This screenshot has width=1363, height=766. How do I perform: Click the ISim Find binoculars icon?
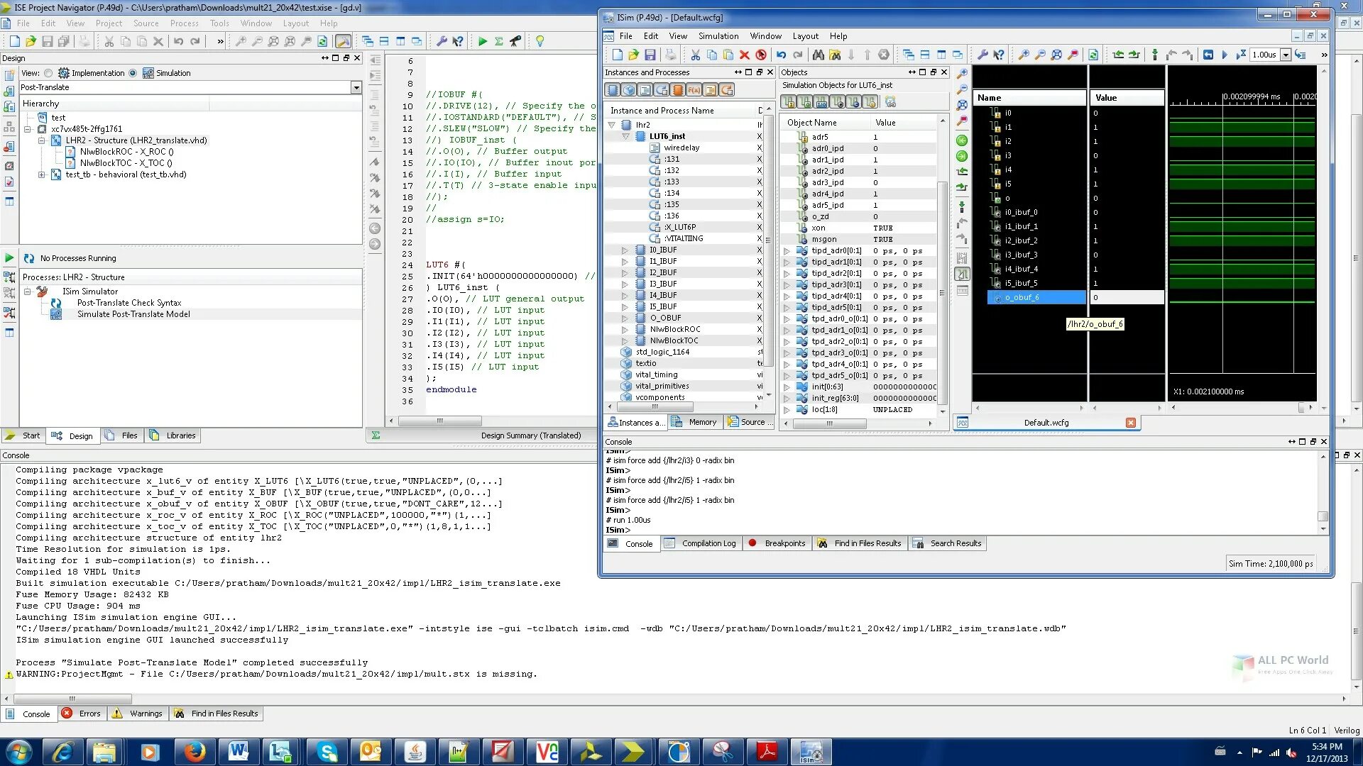pos(818,55)
